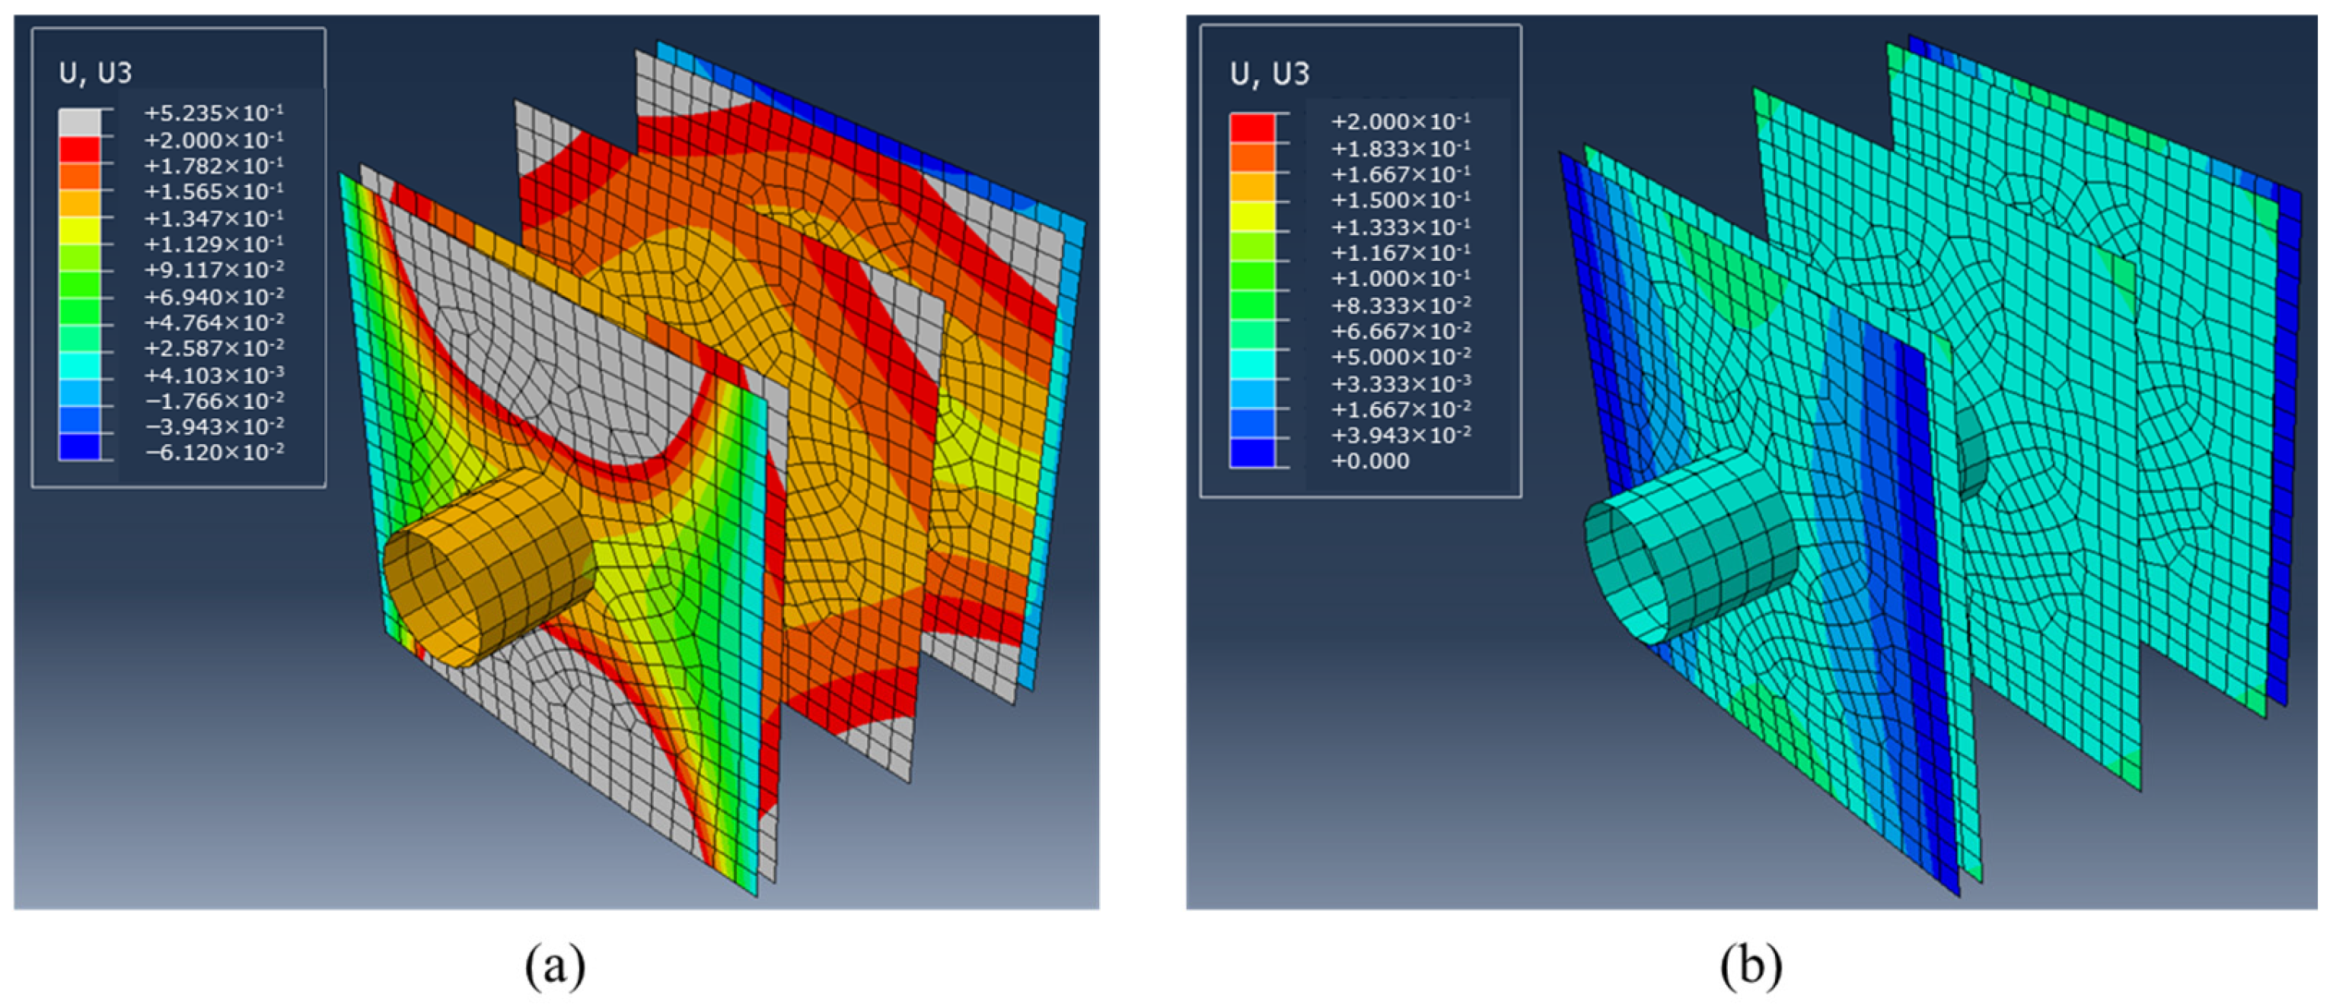Click the red top swatch in panel (b) legend
The width and height of the screenshot is (2333, 1007).
point(1253,128)
